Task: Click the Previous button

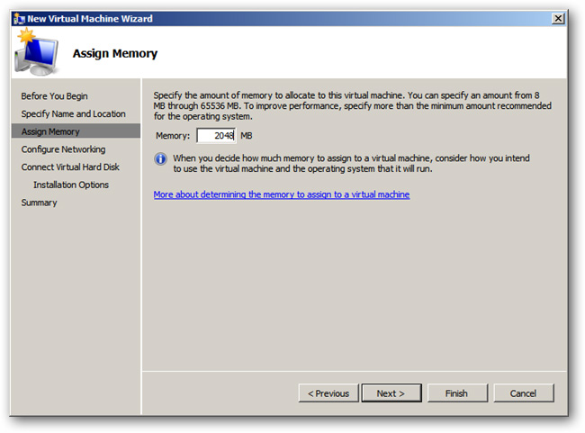Action: [328, 393]
